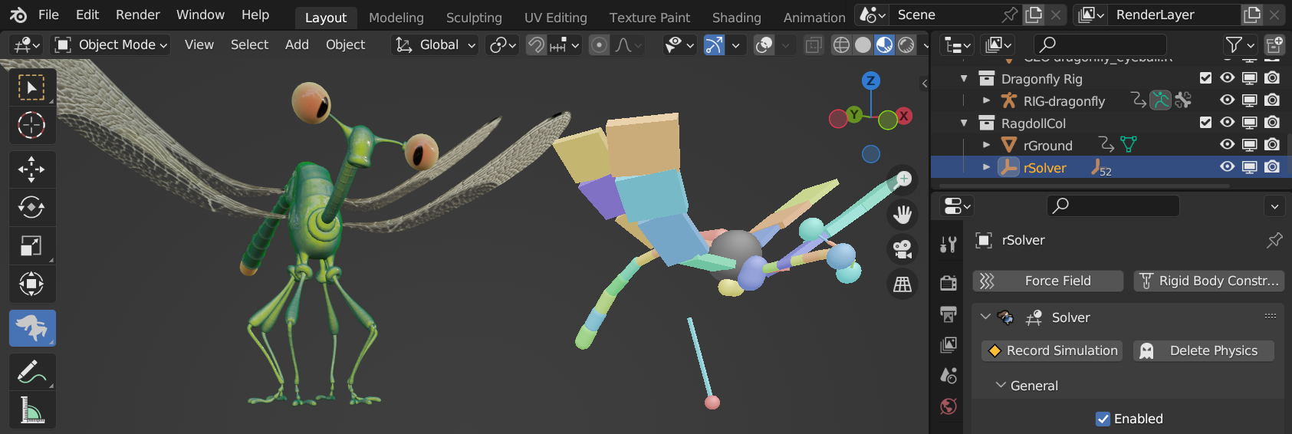The height and width of the screenshot is (434, 1292).
Task: Click the pan view hand icon
Action: (x=902, y=215)
